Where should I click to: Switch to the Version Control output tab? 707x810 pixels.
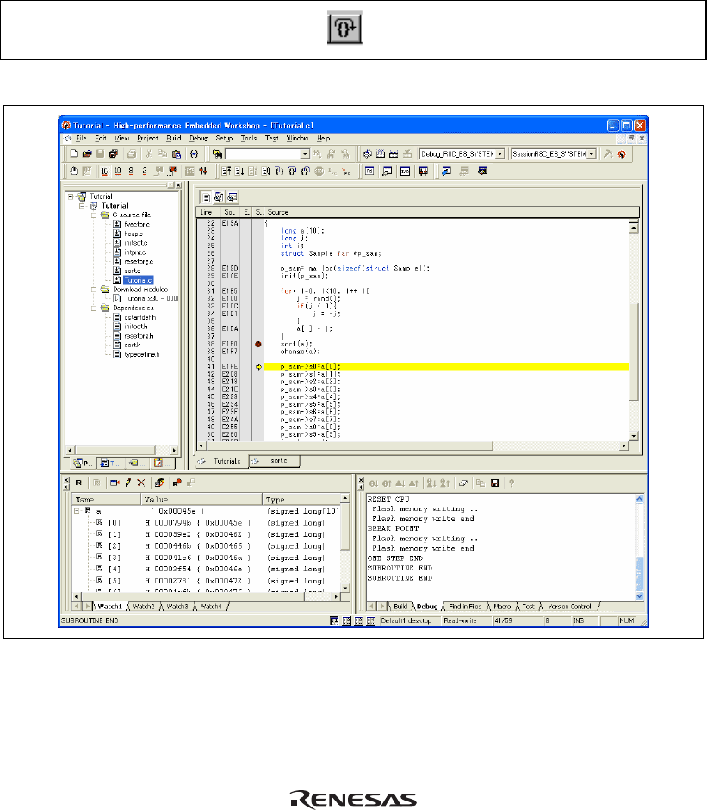click(569, 607)
